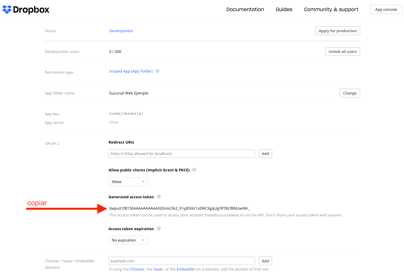Change the App folder name
The image size is (404, 274).
(x=350, y=93)
